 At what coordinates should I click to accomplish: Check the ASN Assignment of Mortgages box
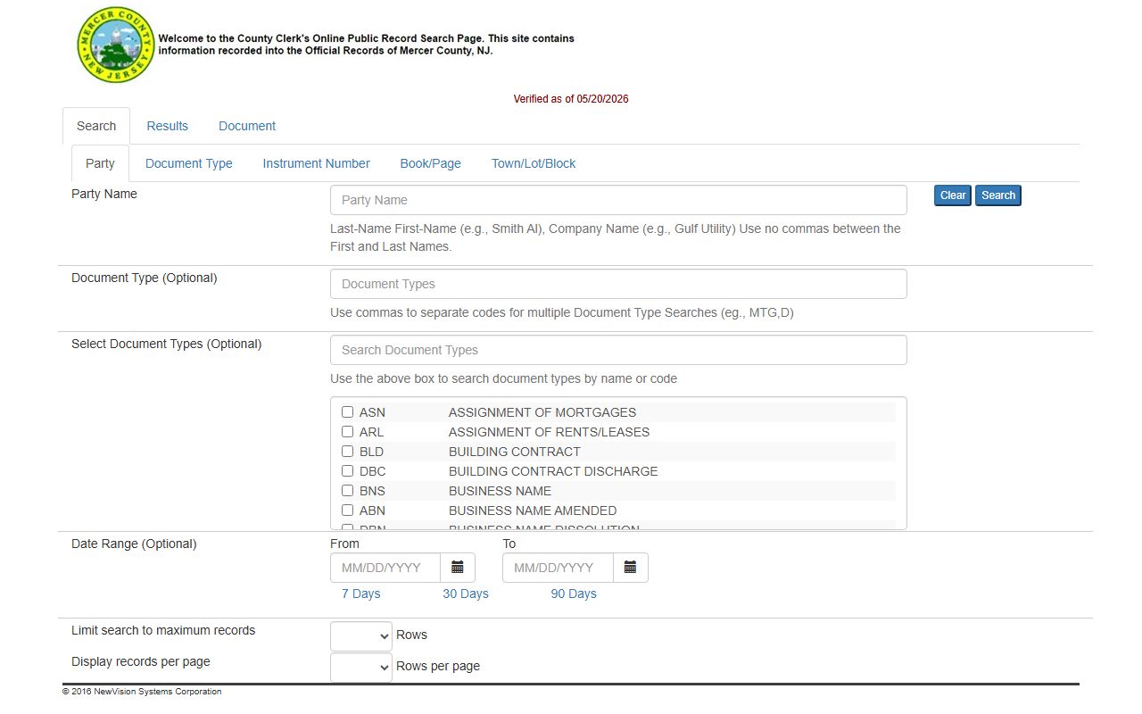(x=347, y=412)
